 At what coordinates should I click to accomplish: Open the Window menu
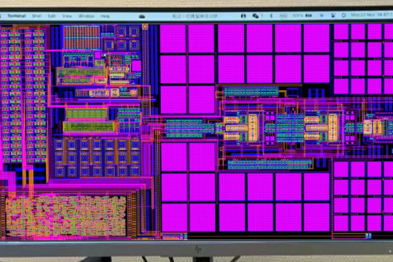pyautogui.click(x=86, y=16)
